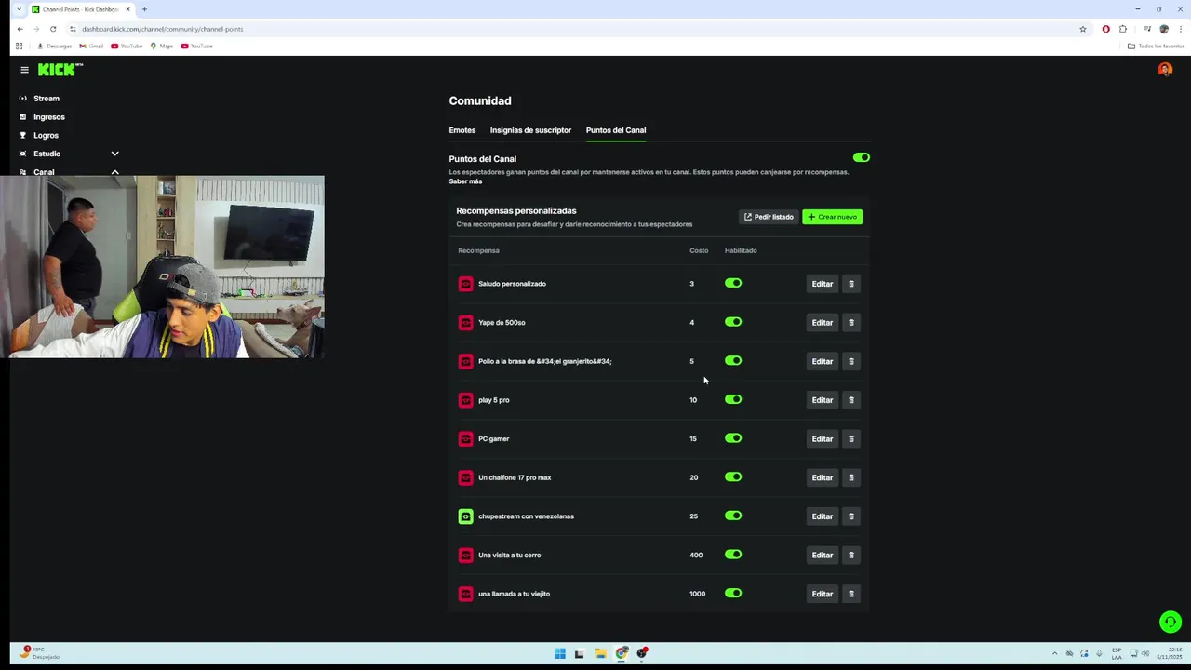
Task: Open the green support chat bubble
Action: click(1171, 622)
